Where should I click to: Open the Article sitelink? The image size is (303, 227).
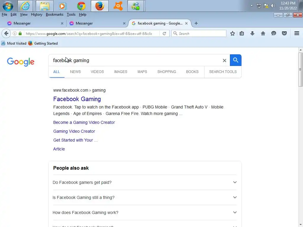pos(59,149)
